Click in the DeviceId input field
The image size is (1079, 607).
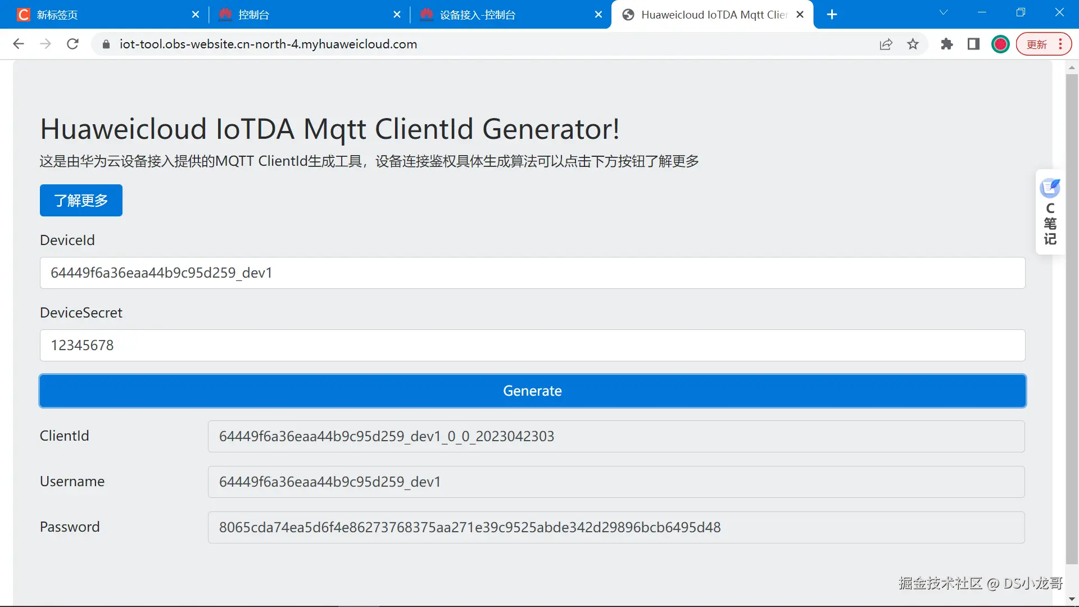point(532,273)
